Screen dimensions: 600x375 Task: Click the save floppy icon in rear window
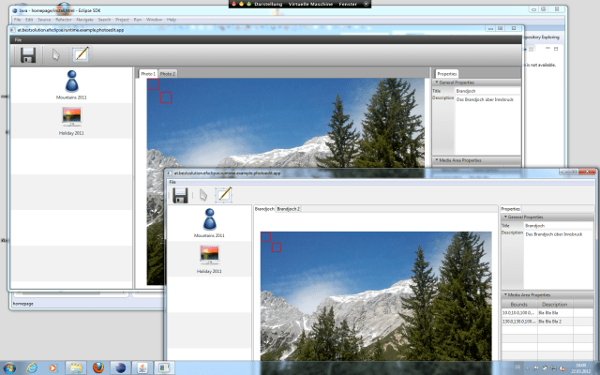tap(28, 54)
